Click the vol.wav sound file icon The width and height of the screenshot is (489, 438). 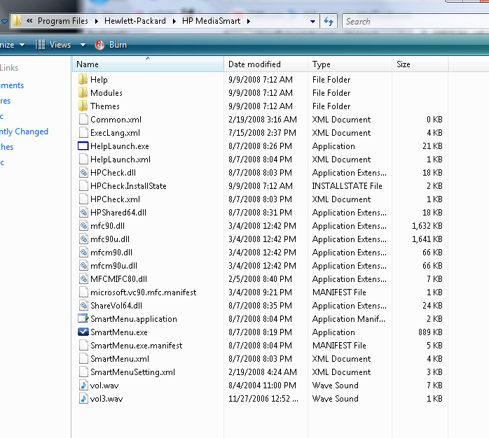click(83, 386)
